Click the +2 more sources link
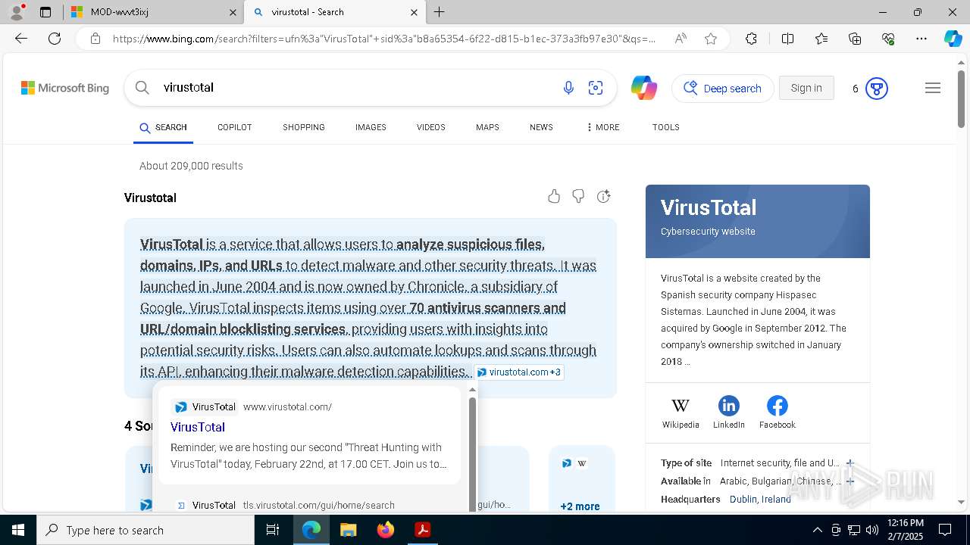 pyautogui.click(x=580, y=506)
